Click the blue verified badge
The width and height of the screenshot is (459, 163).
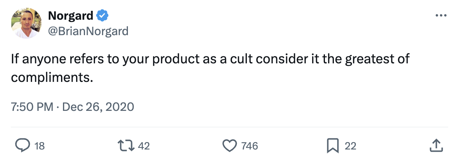point(102,16)
